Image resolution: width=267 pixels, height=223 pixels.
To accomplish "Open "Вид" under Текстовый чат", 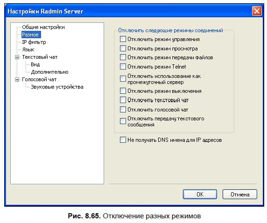I will [35, 64].
